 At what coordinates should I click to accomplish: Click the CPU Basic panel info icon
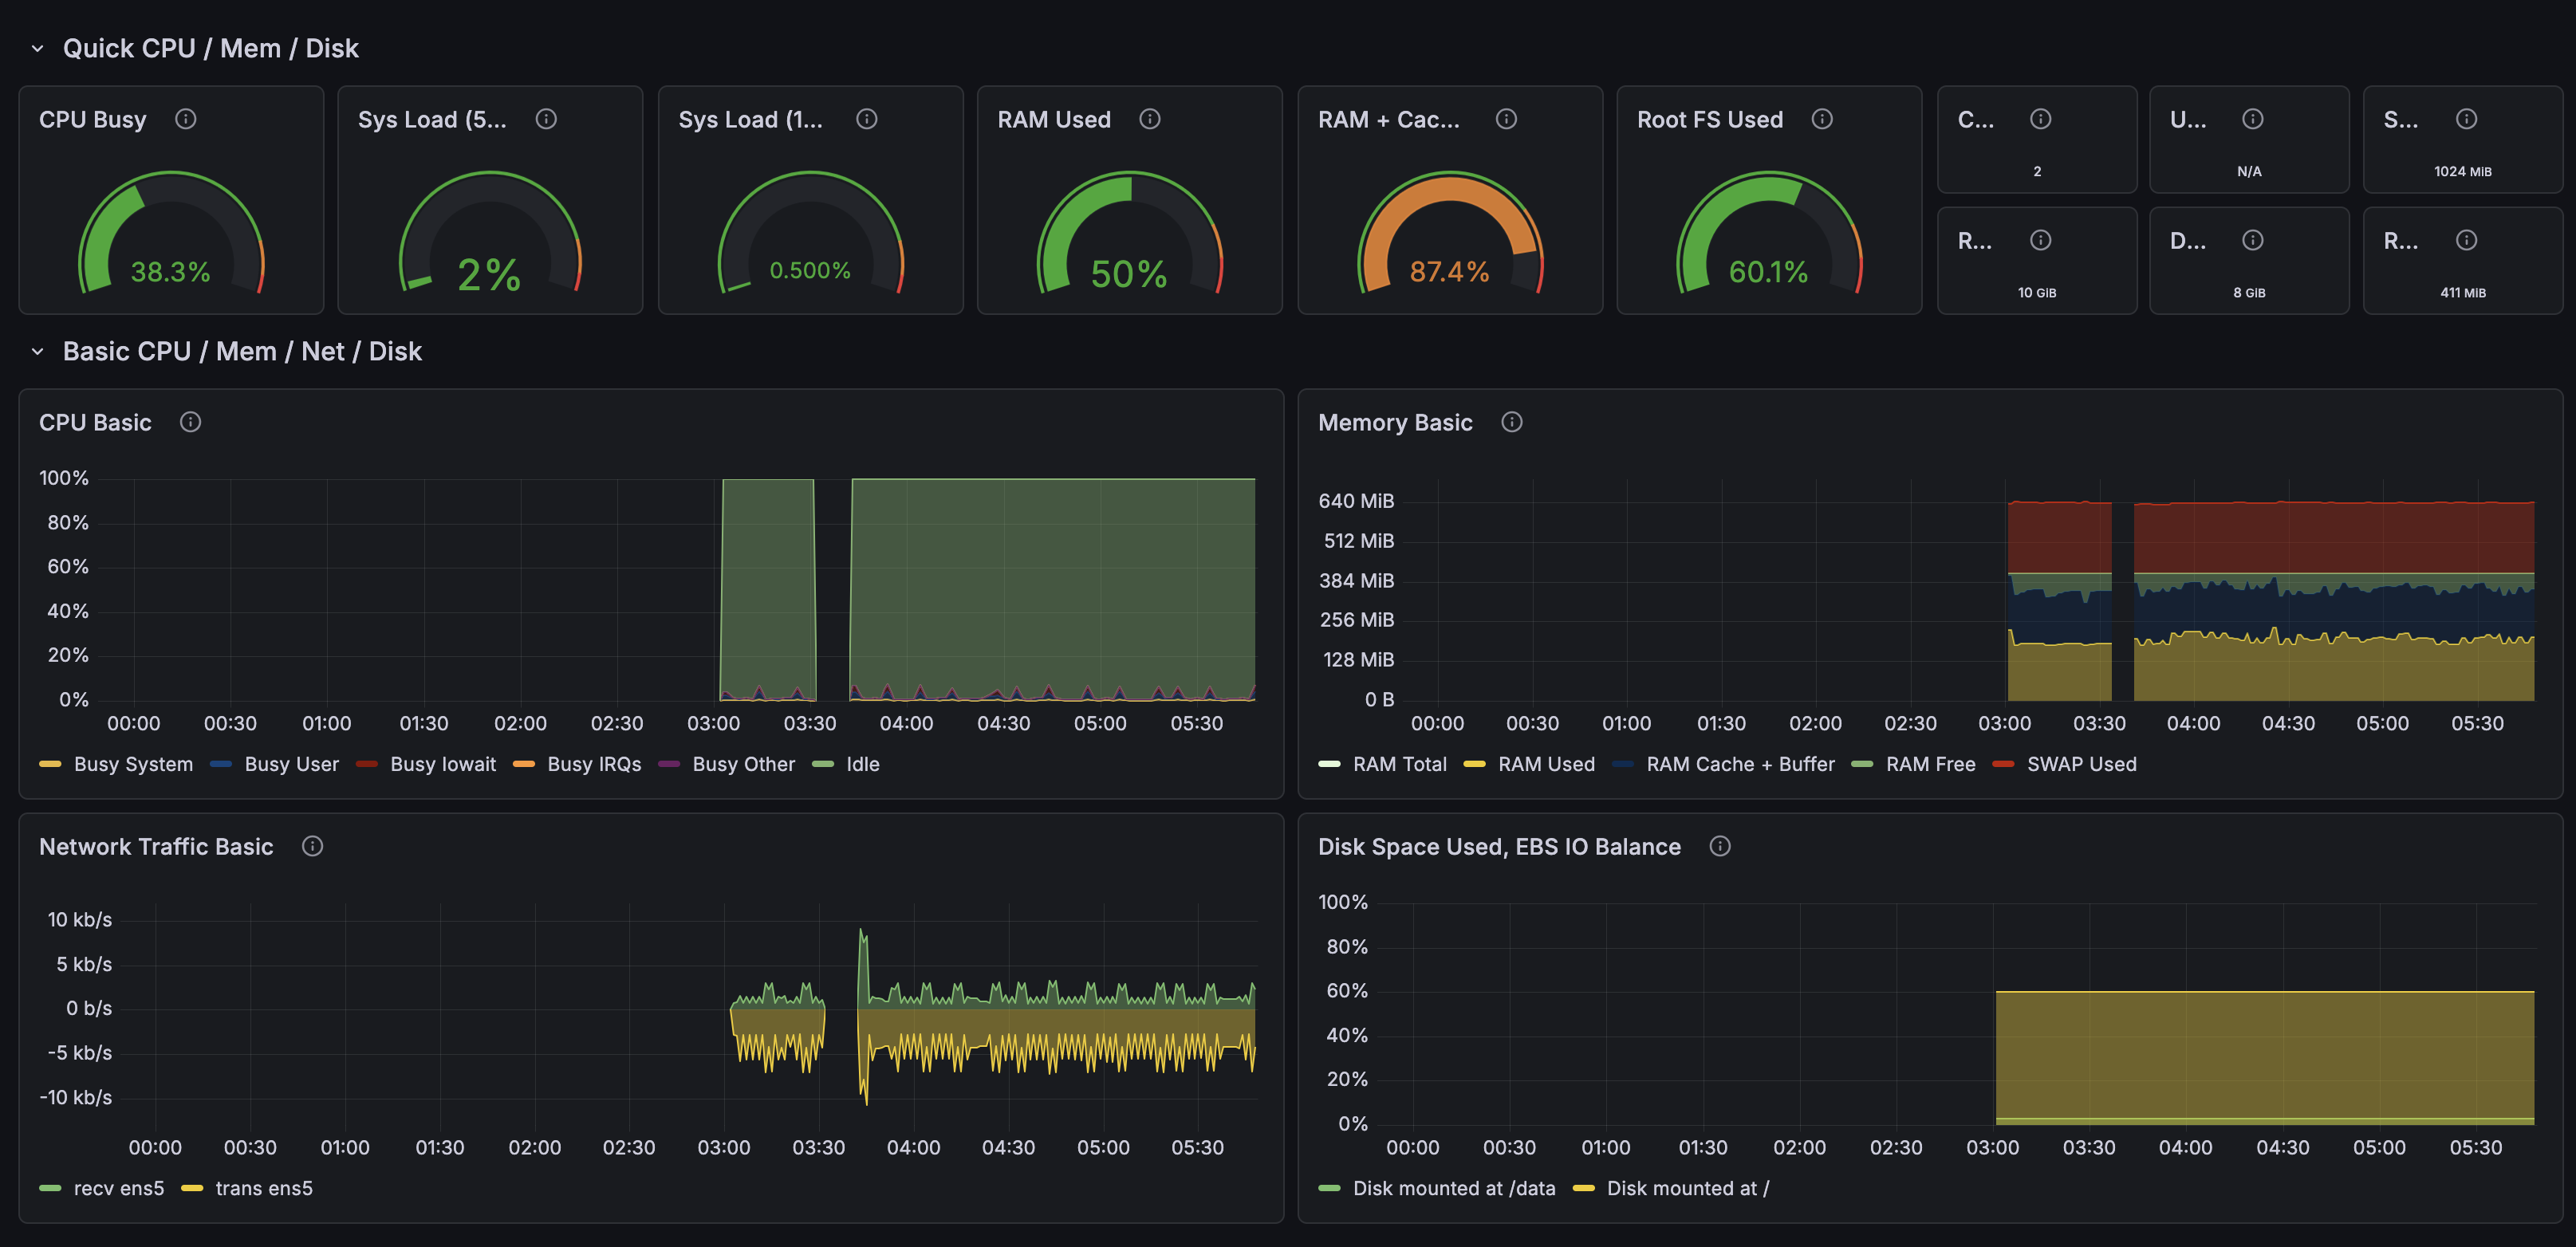point(190,422)
